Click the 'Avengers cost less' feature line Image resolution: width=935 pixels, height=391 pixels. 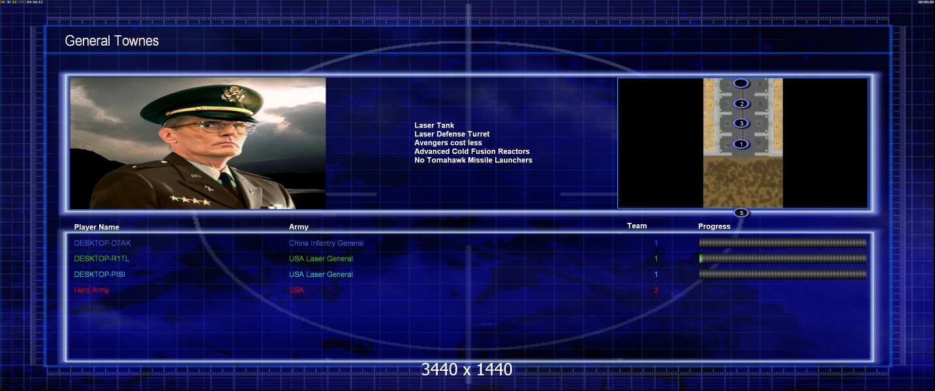pos(448,143)
